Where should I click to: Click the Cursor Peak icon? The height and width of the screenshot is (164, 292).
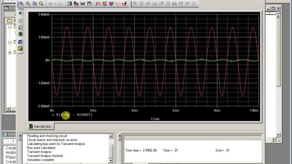click(135, 4)
